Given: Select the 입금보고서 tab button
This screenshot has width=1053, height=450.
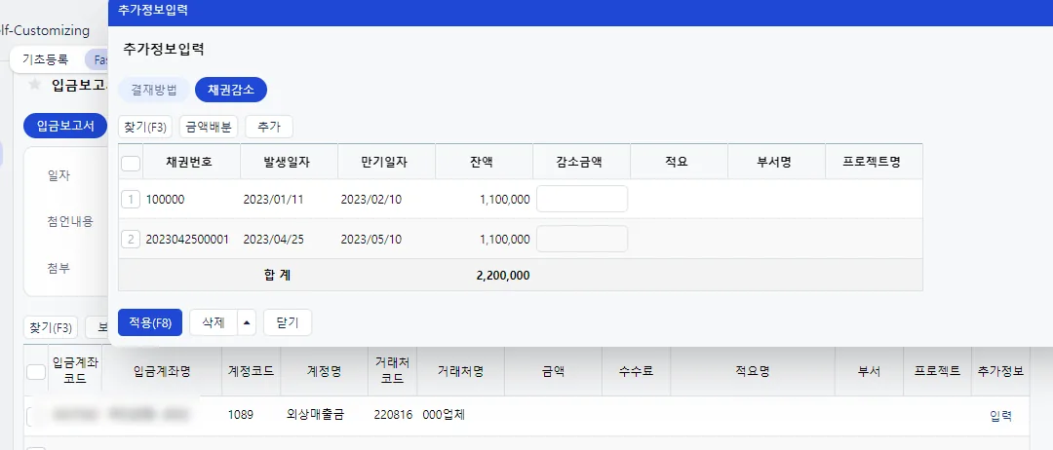Looking at the screenshot, I should click(65, 126).
